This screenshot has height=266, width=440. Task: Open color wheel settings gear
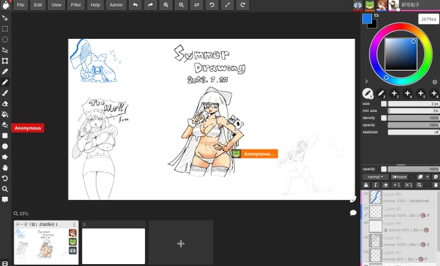(435, 82)
